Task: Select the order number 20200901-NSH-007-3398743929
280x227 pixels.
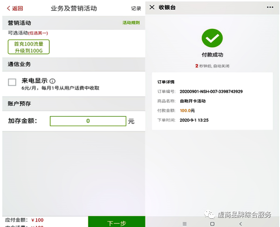Action: [x=211, y=92]
